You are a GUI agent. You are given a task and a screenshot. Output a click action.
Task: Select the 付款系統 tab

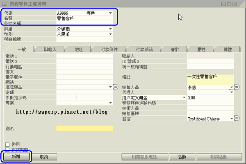[x=144, y=49]
